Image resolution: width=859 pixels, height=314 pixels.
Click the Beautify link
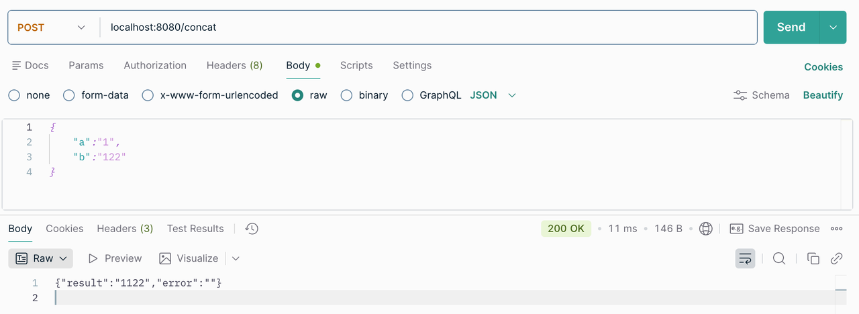(823, 95)
